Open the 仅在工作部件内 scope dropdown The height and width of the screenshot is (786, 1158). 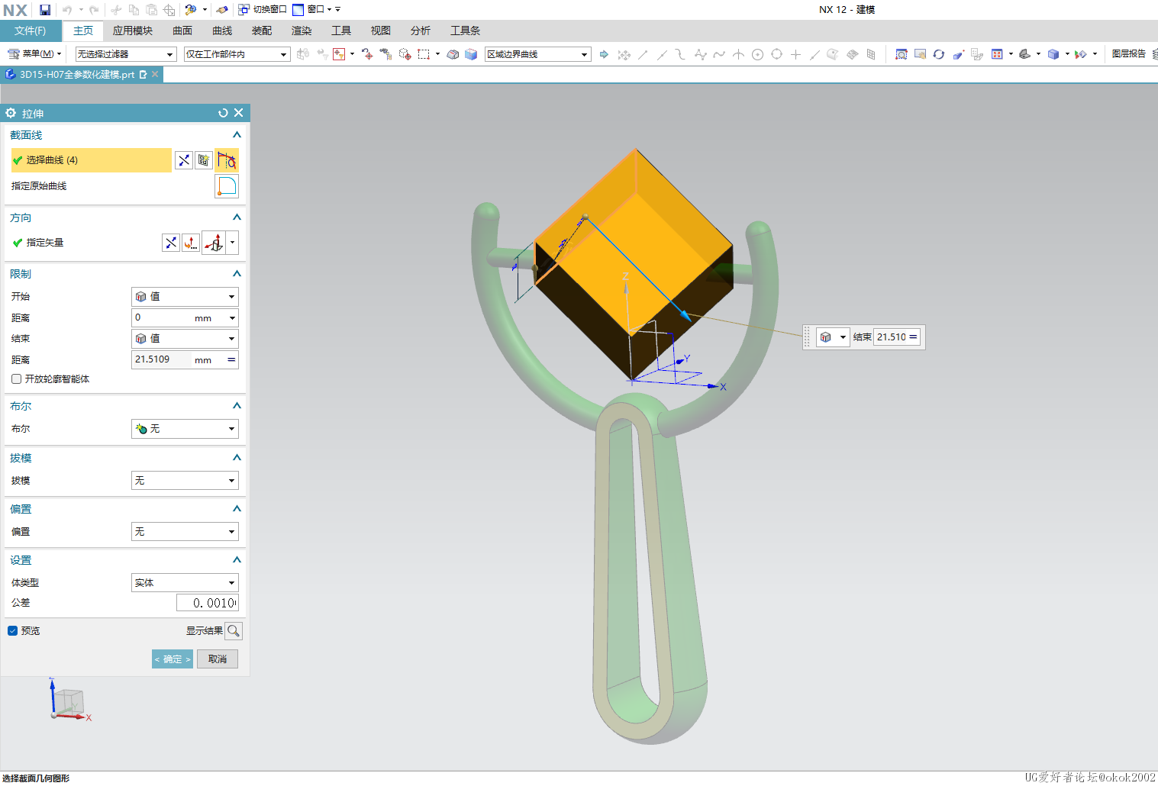coord(237,54)
